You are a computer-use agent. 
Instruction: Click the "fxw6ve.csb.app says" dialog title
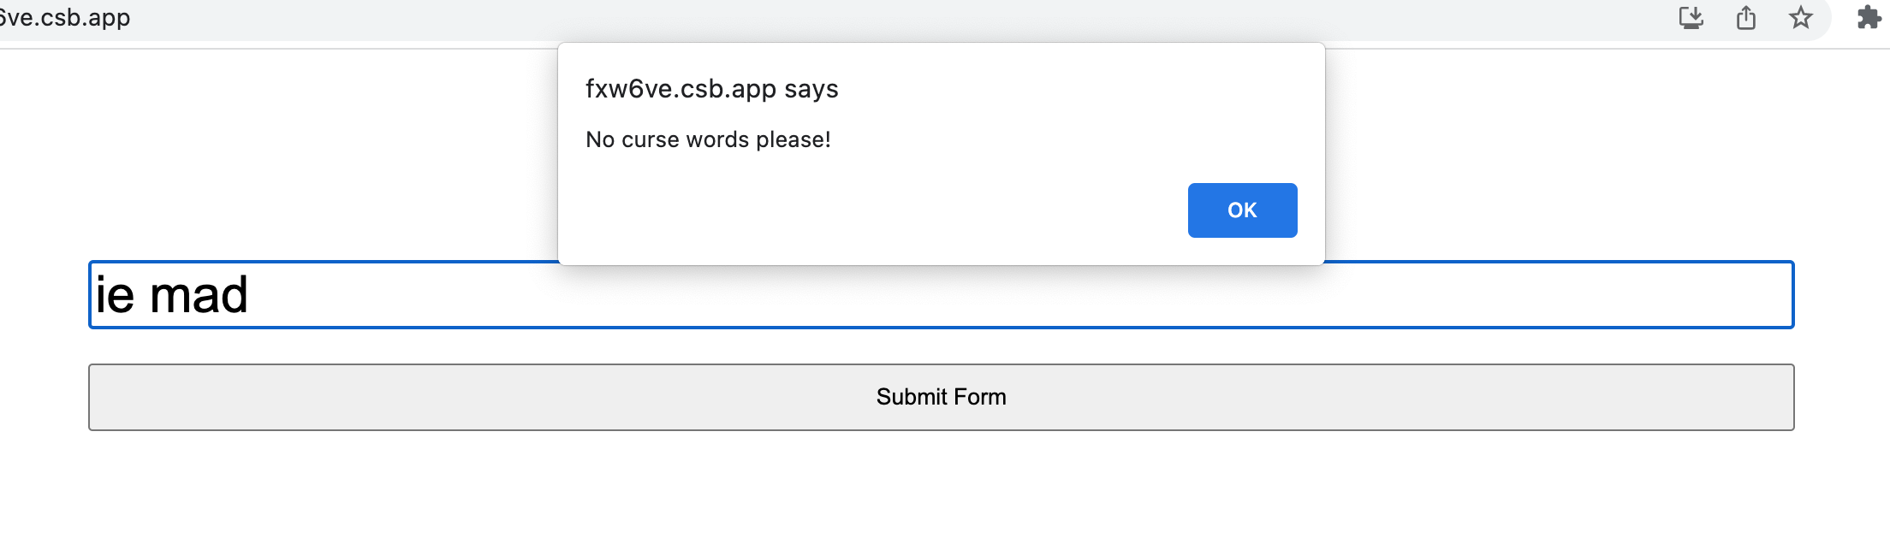(x=711, y=89)
